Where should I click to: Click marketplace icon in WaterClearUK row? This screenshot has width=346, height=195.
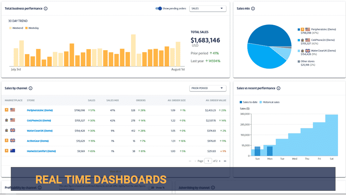pyautogui.click(x=7, y=130)
